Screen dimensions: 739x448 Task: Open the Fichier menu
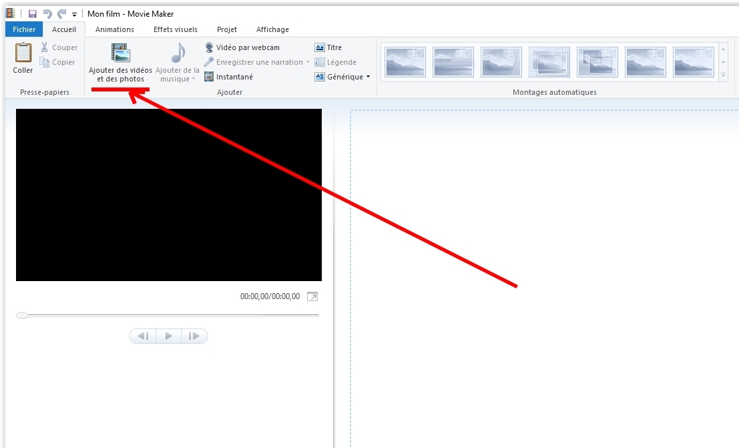pyautogui.click(x=24, y=29)
